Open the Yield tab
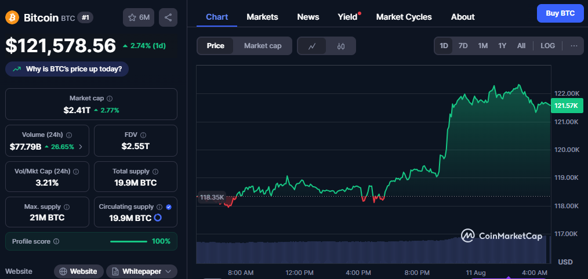This screenshot has height=279, width=588. [347, 17]
